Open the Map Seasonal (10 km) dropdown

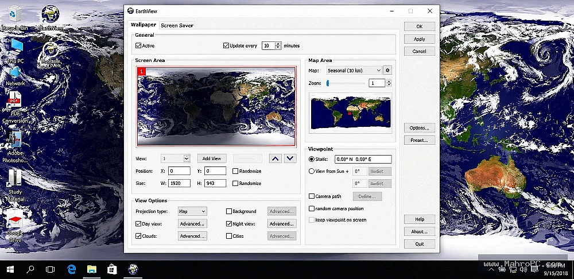click(354, 70)
